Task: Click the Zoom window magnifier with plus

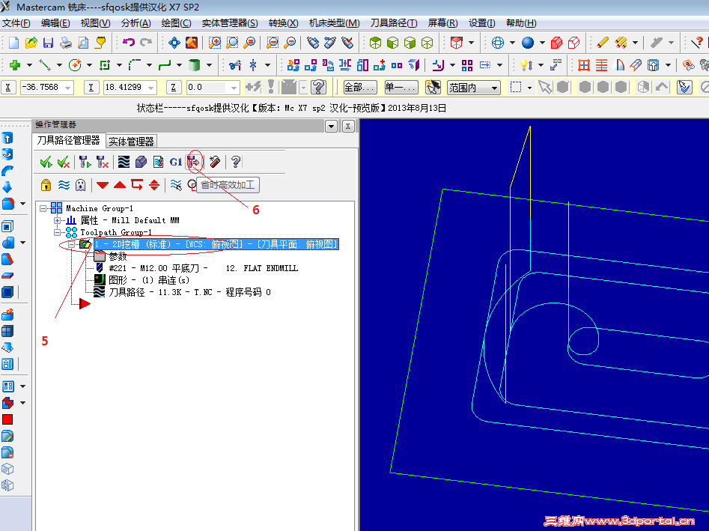Action: click(x=214, y=43)
